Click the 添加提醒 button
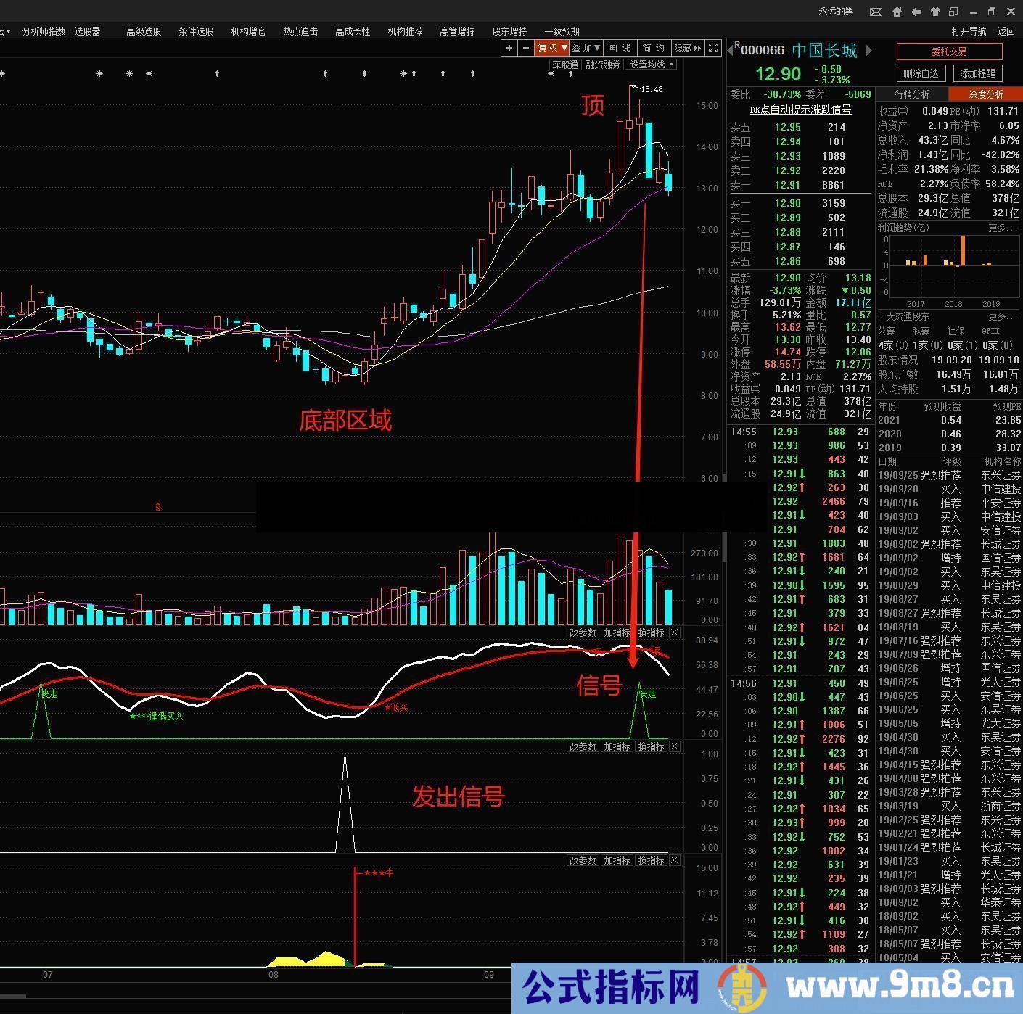 (977, 73)
